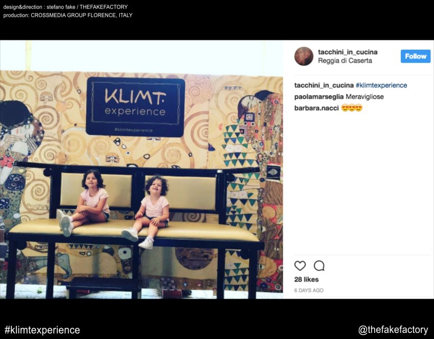Click the comment bubble icon
The width and height of the screenshot is (434, 339).
pyautogui.click(x=319, y=266)
